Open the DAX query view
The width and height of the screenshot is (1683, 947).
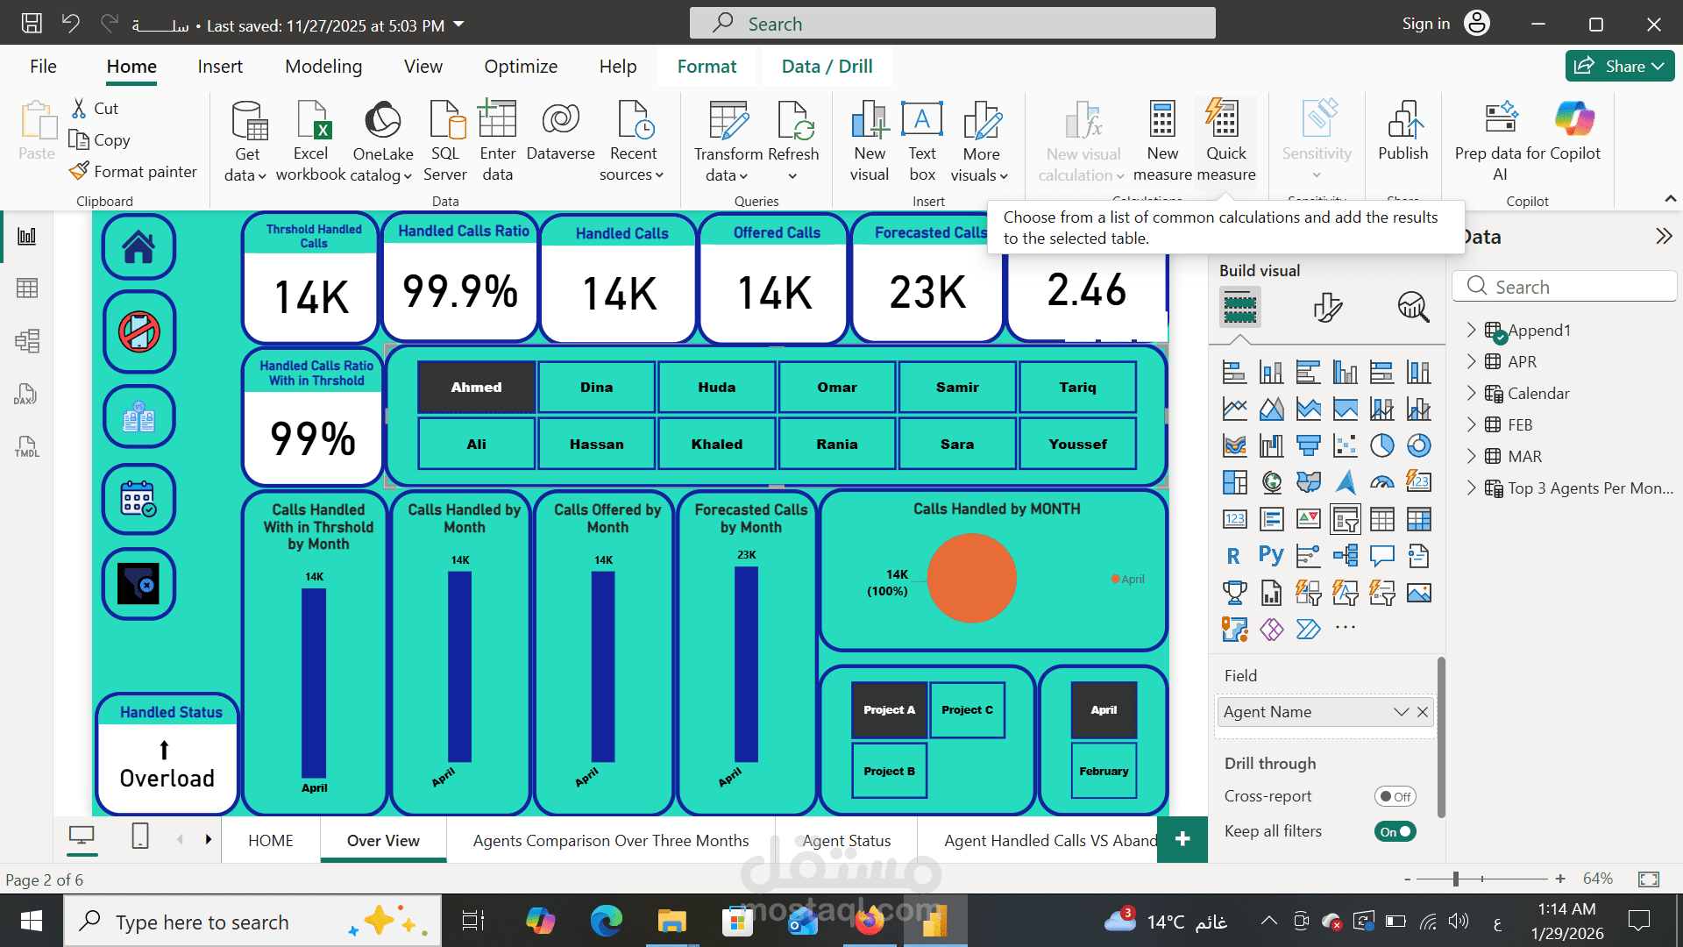(x=27, y=395)
